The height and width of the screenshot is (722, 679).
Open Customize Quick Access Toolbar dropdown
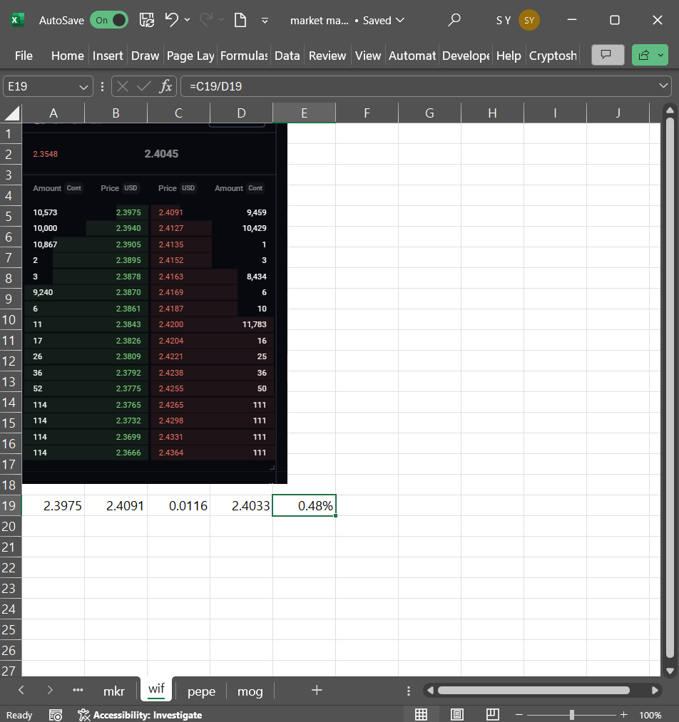tap(265, 20)
